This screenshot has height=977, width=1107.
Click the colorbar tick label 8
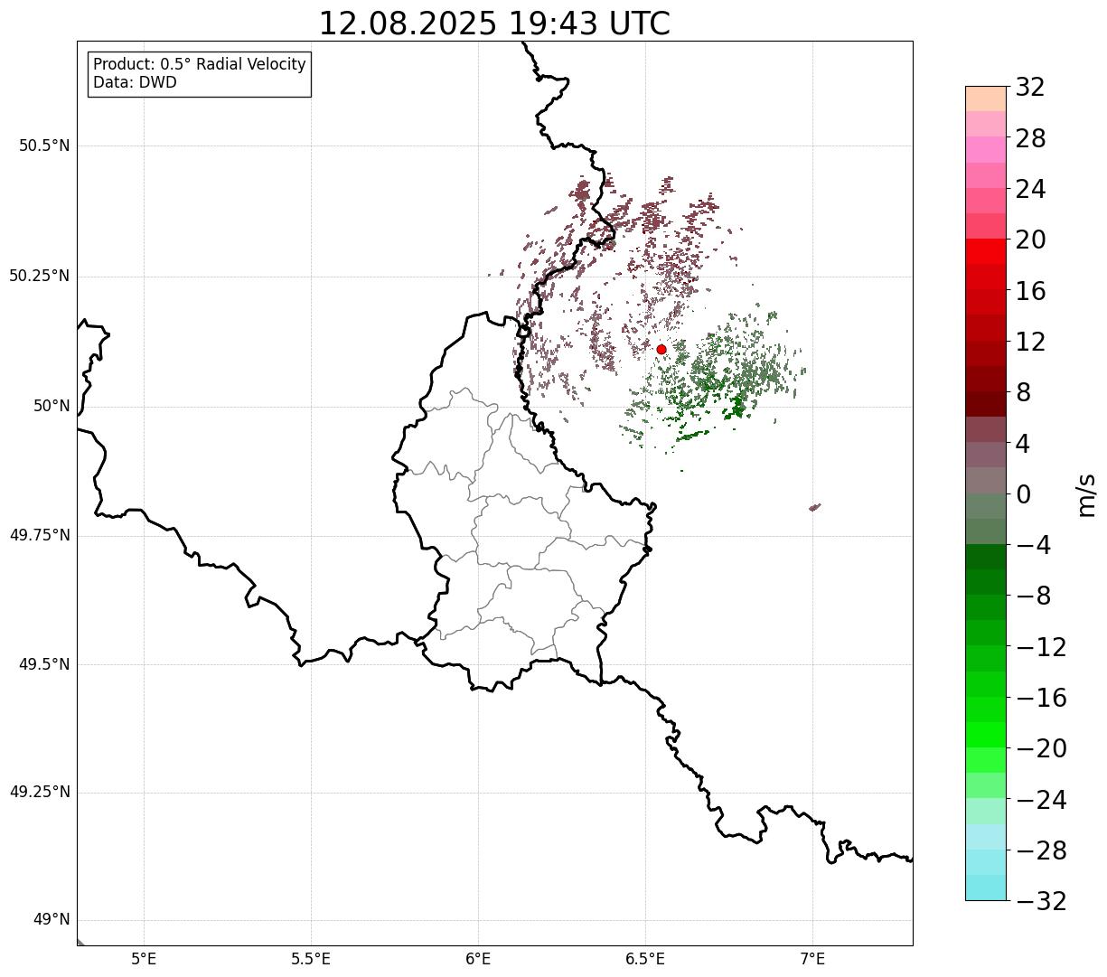(1023, 392)
